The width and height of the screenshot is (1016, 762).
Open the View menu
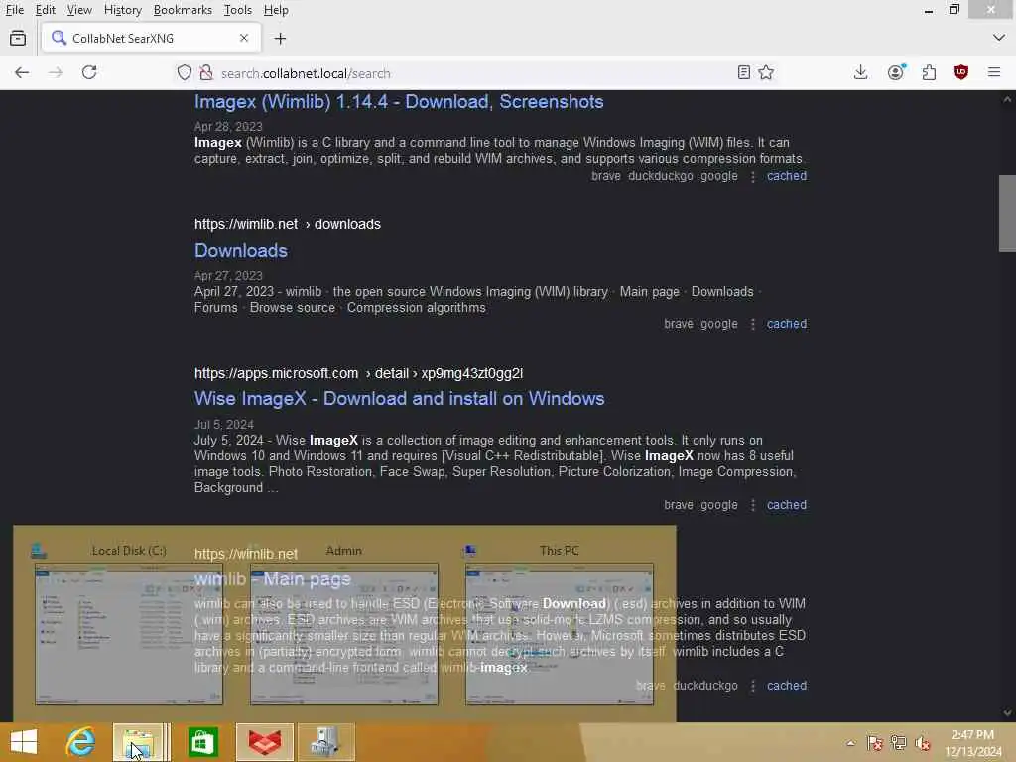(79, 10)
